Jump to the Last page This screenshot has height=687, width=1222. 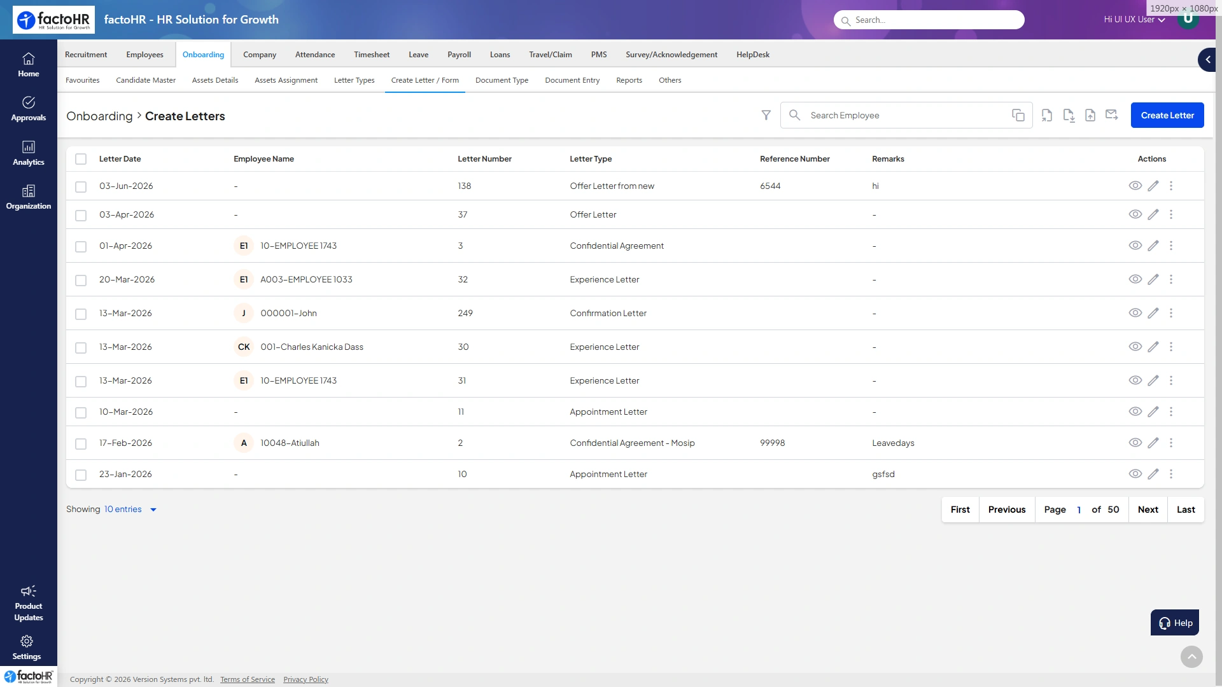tap(1186, 510)
